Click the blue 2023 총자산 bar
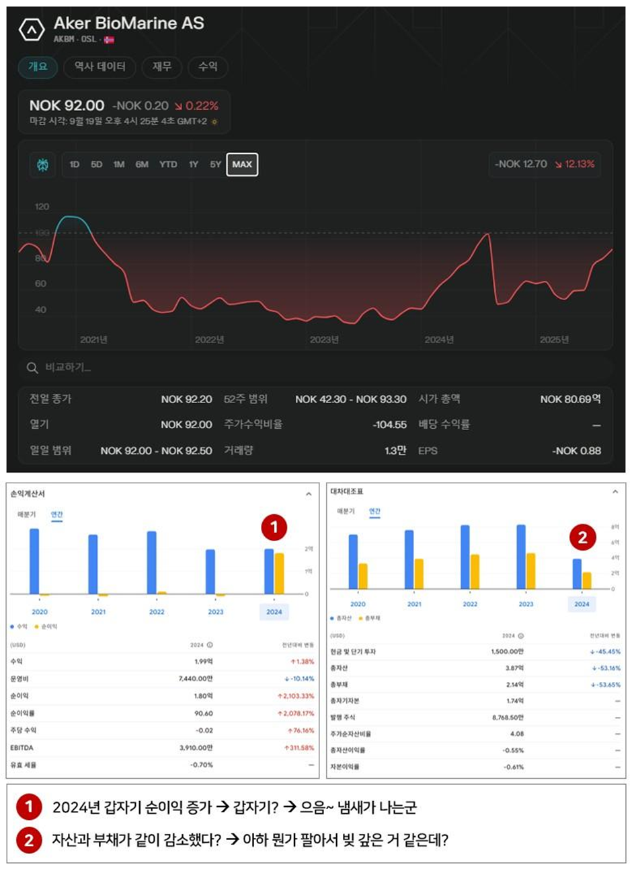This screenshot has height=869, width=632. click(x=521, y=557)
